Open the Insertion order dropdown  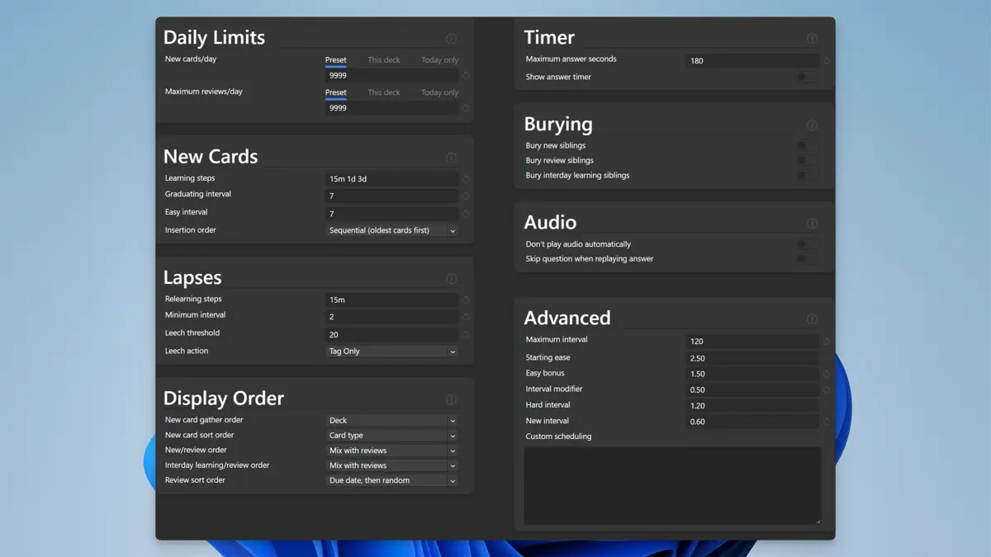point(391,229)
